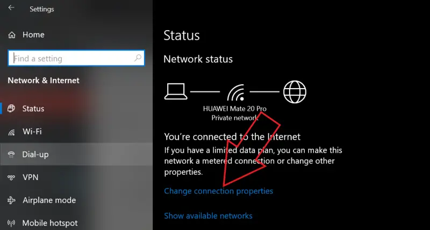Screen dimensions: 430x230
Task: Click the Mobile hotspot antenna icon
Action: pyautogui.click(x=11, y=223)
